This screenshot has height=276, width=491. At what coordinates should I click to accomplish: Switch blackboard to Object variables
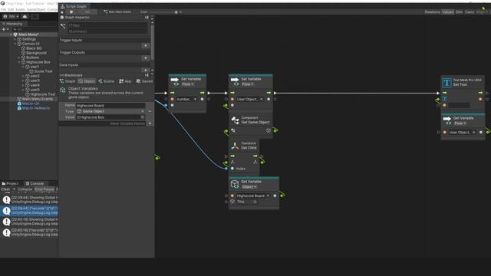(87, 81)
